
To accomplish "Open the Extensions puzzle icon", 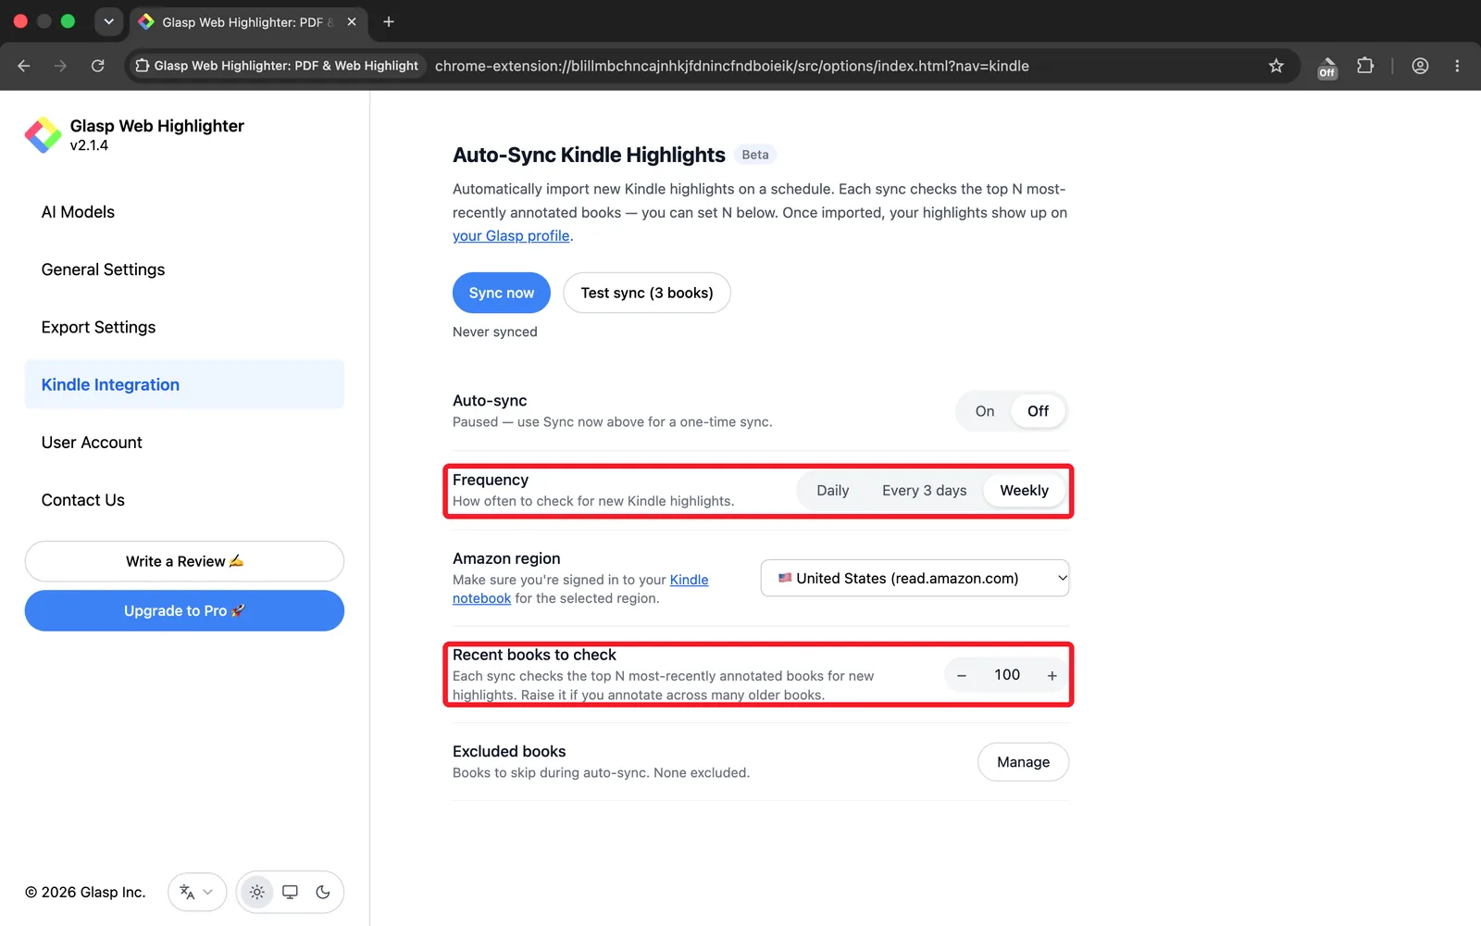I will click(1365, 66).
